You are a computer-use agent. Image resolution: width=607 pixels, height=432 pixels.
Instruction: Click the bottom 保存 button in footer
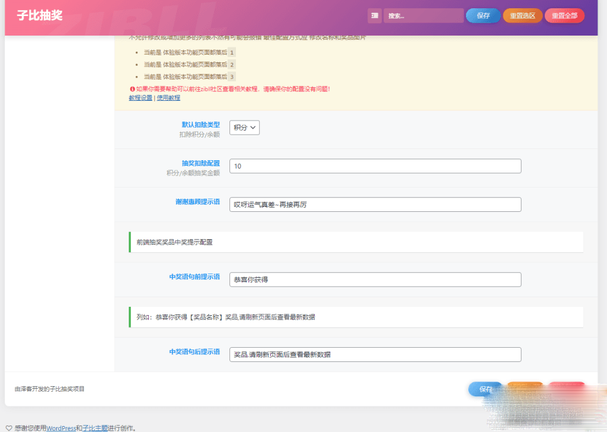485,389
